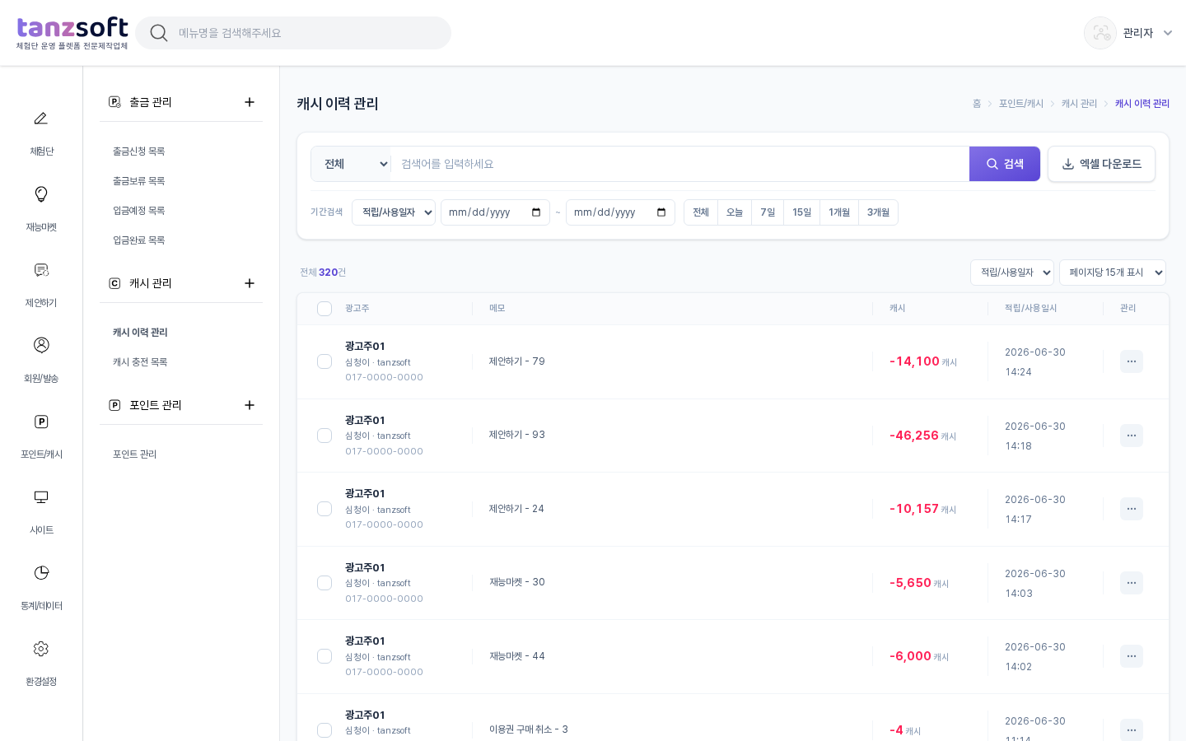
Task: Open the calendar picker on end date
Action: click(661, 212)
